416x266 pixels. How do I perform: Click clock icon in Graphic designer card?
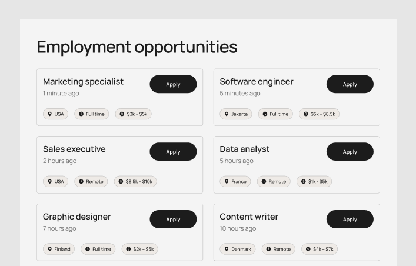click(88, 250)
